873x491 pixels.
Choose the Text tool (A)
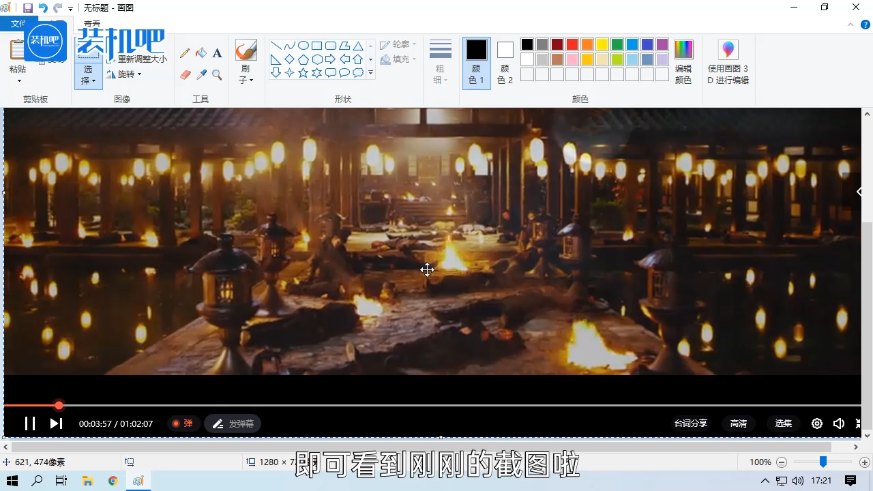click(217, 53)
